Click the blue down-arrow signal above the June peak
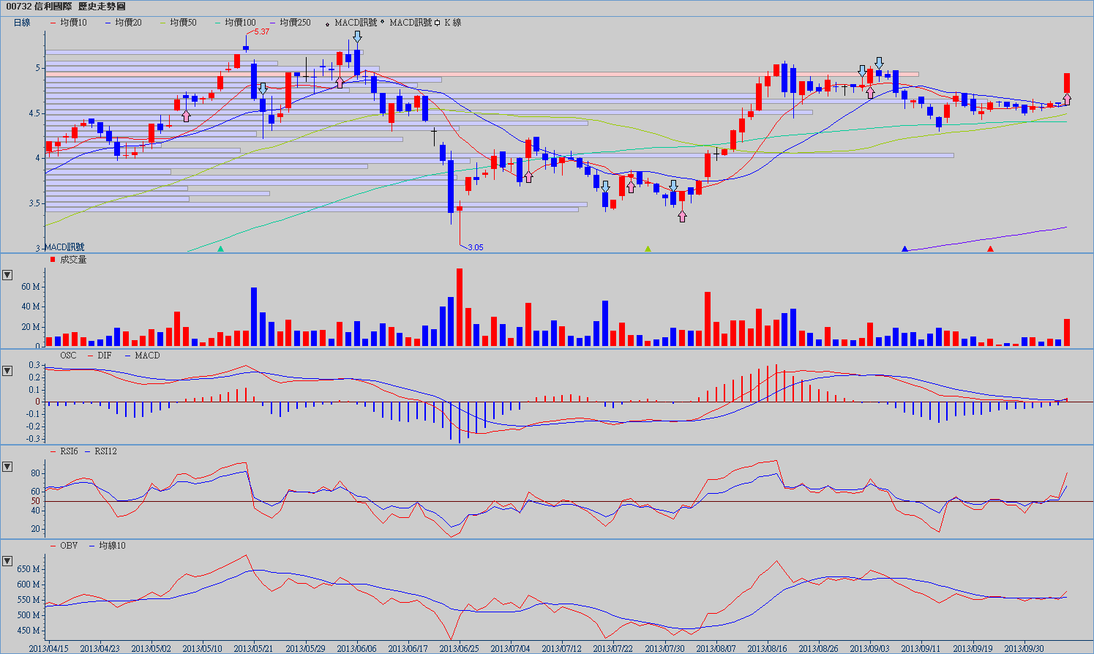1094x654 pixels. tap(357, 37)
